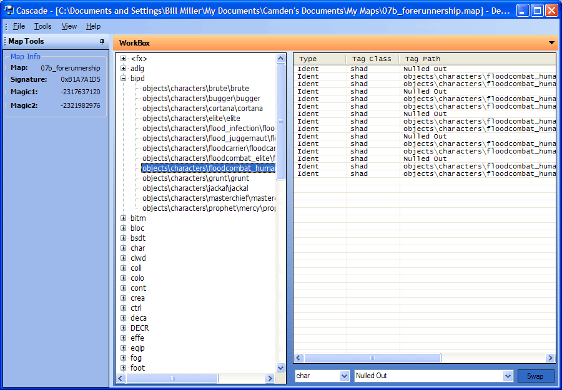562x390 pixels.
Task: Maximize the Cascade window
Action: pyautogui.click(x=537, y=11)
